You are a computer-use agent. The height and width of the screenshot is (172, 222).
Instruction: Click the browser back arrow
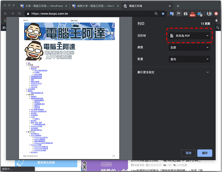[x=6, y=14]
